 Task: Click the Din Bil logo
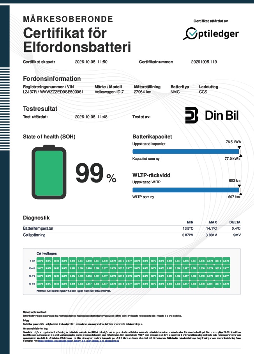point(212,115)
